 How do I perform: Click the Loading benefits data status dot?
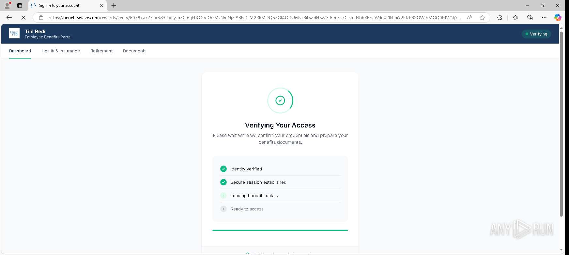(223, 195)
